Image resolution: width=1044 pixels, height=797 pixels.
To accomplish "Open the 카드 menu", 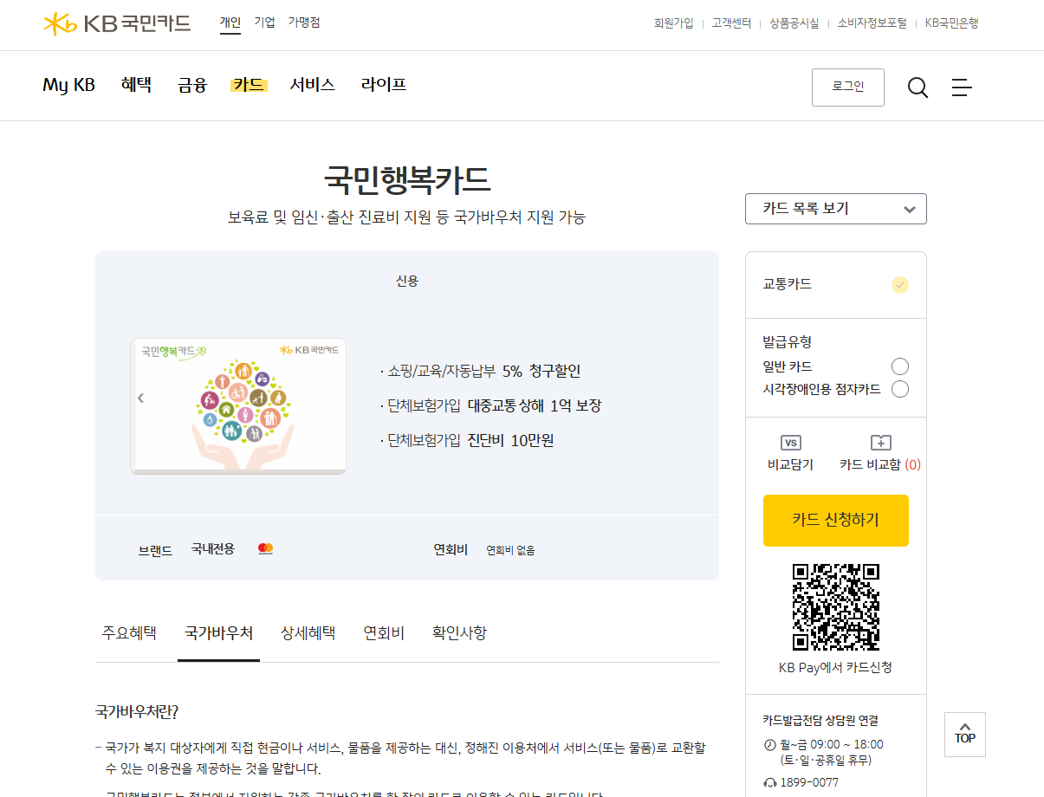I will coord(249,85).
